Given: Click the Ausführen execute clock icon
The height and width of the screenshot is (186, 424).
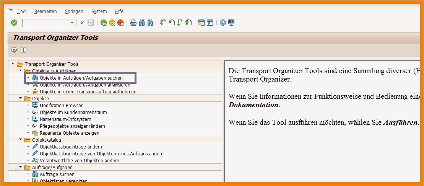Looking at the screenshot, I should coord(14,50).
